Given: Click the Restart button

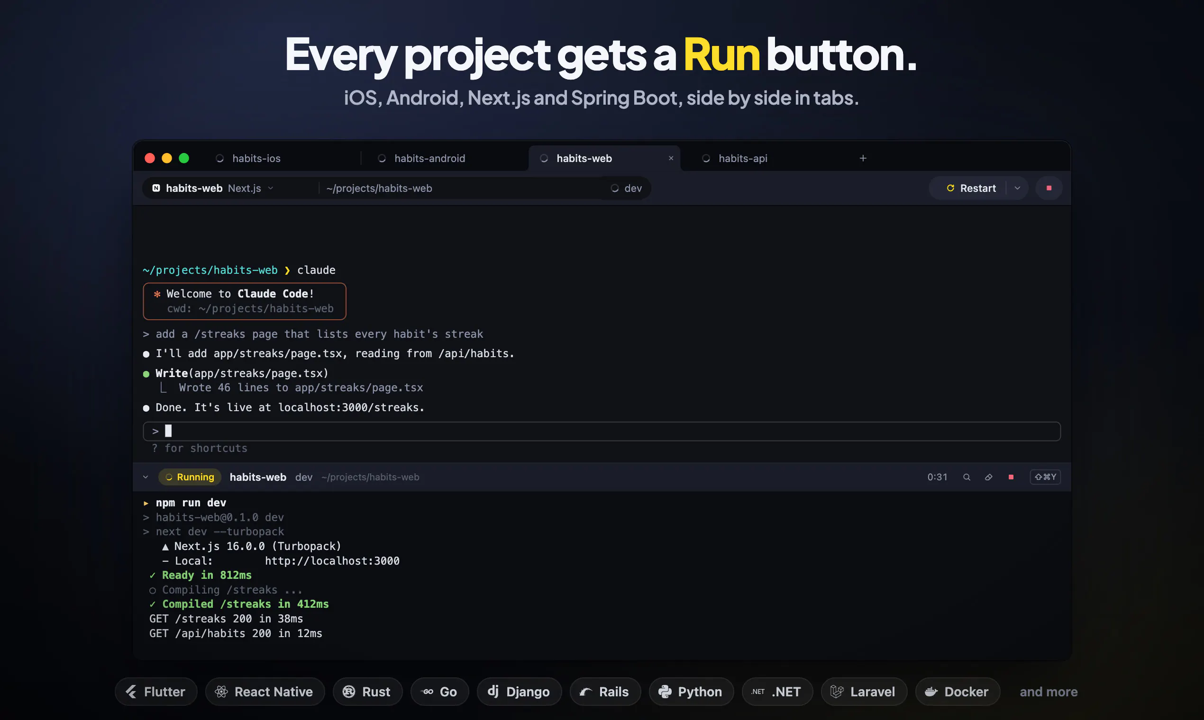Looking at the screenshot, I should coord(970,188).
